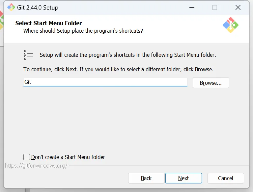Screen dimensions: 253x192
Task: Click the "Setup will create the program's shortcuts" sentence
Action: 128,55
